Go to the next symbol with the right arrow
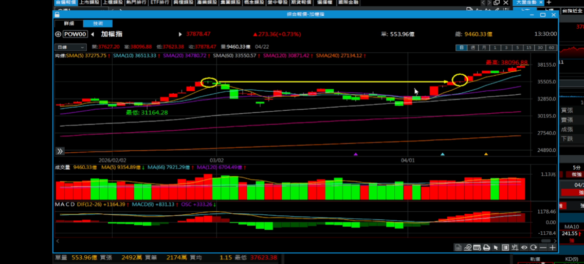The width and height of the screenshot is (584, 264). point(180,34)
